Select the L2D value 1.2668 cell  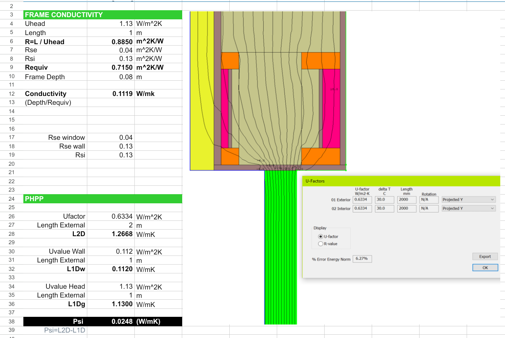[111, 234]
